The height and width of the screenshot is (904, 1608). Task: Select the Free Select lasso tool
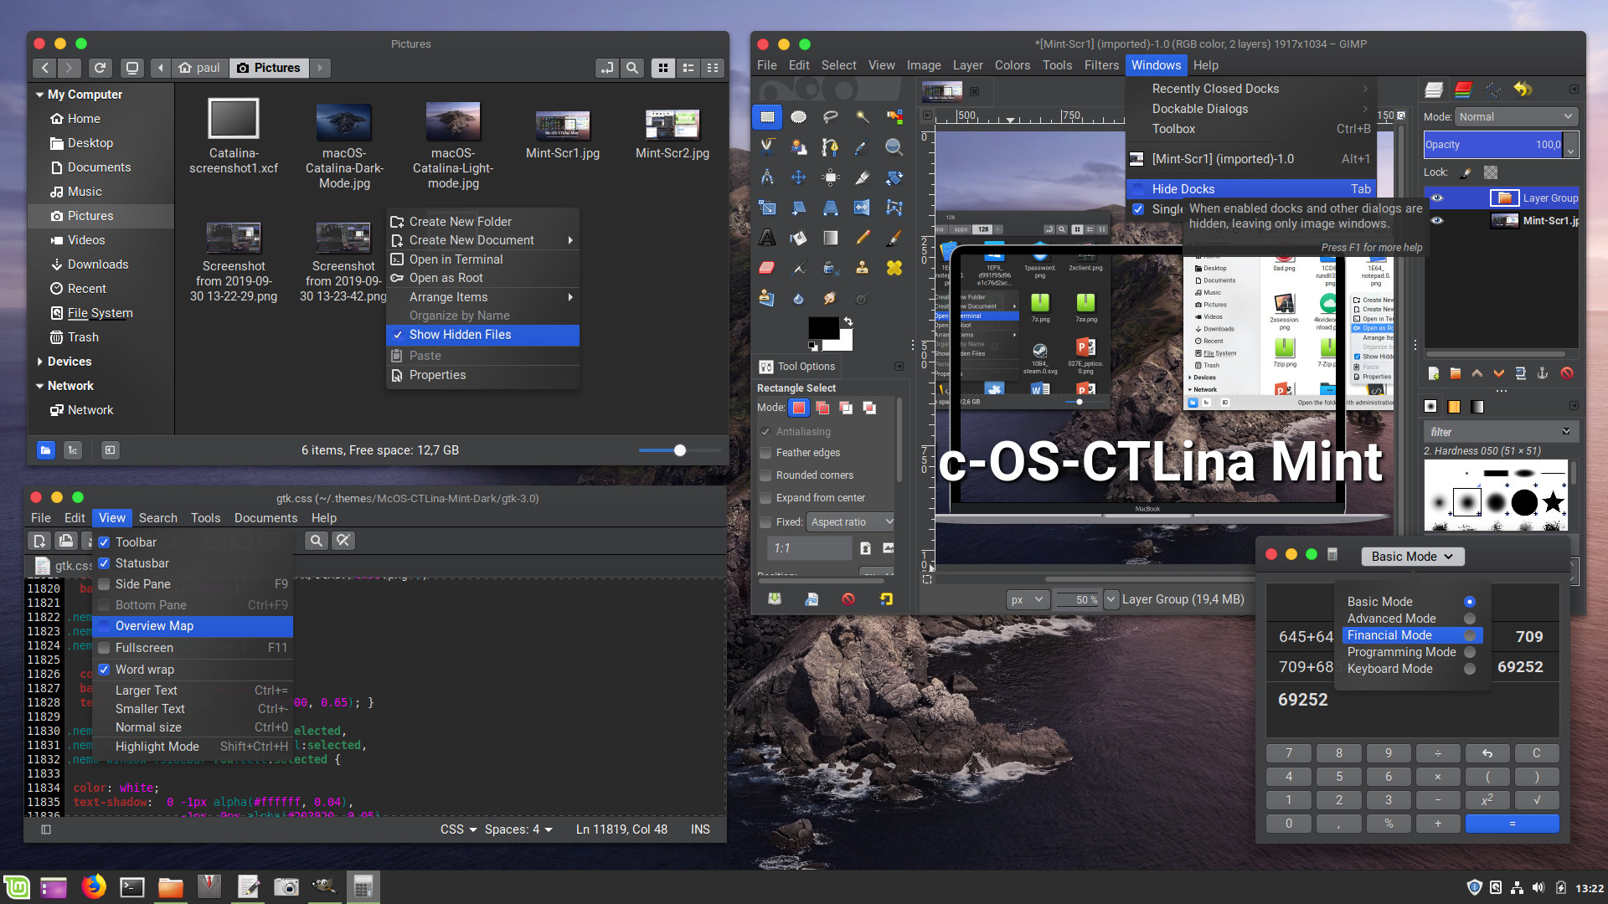(830, 117)
